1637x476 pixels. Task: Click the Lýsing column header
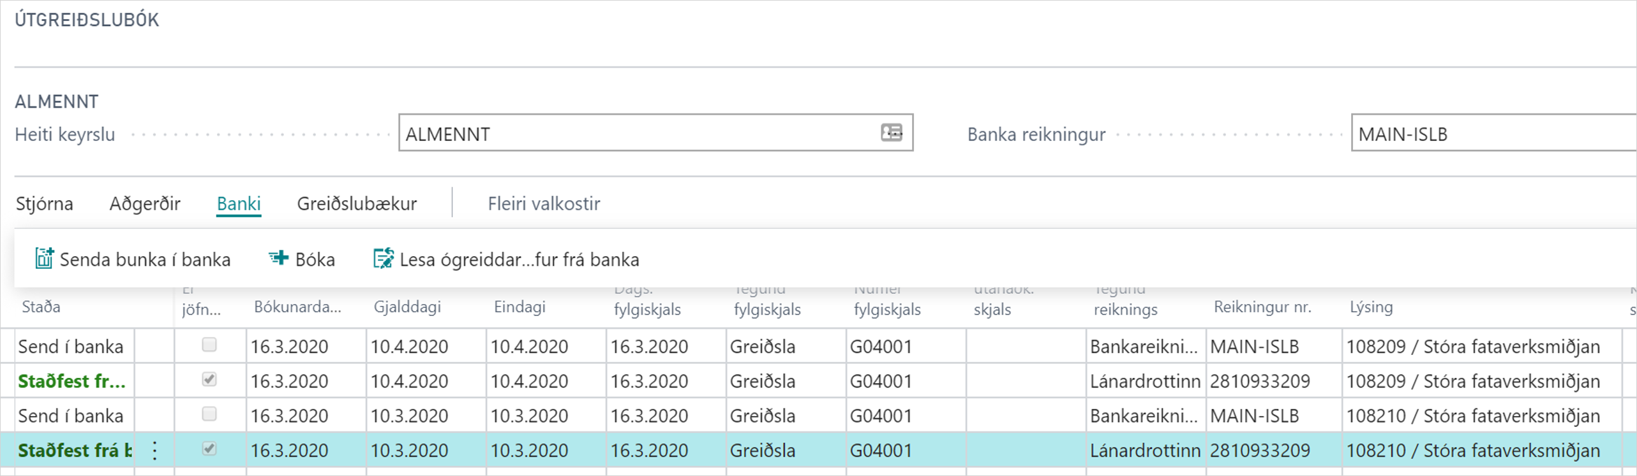[1371, 307]
